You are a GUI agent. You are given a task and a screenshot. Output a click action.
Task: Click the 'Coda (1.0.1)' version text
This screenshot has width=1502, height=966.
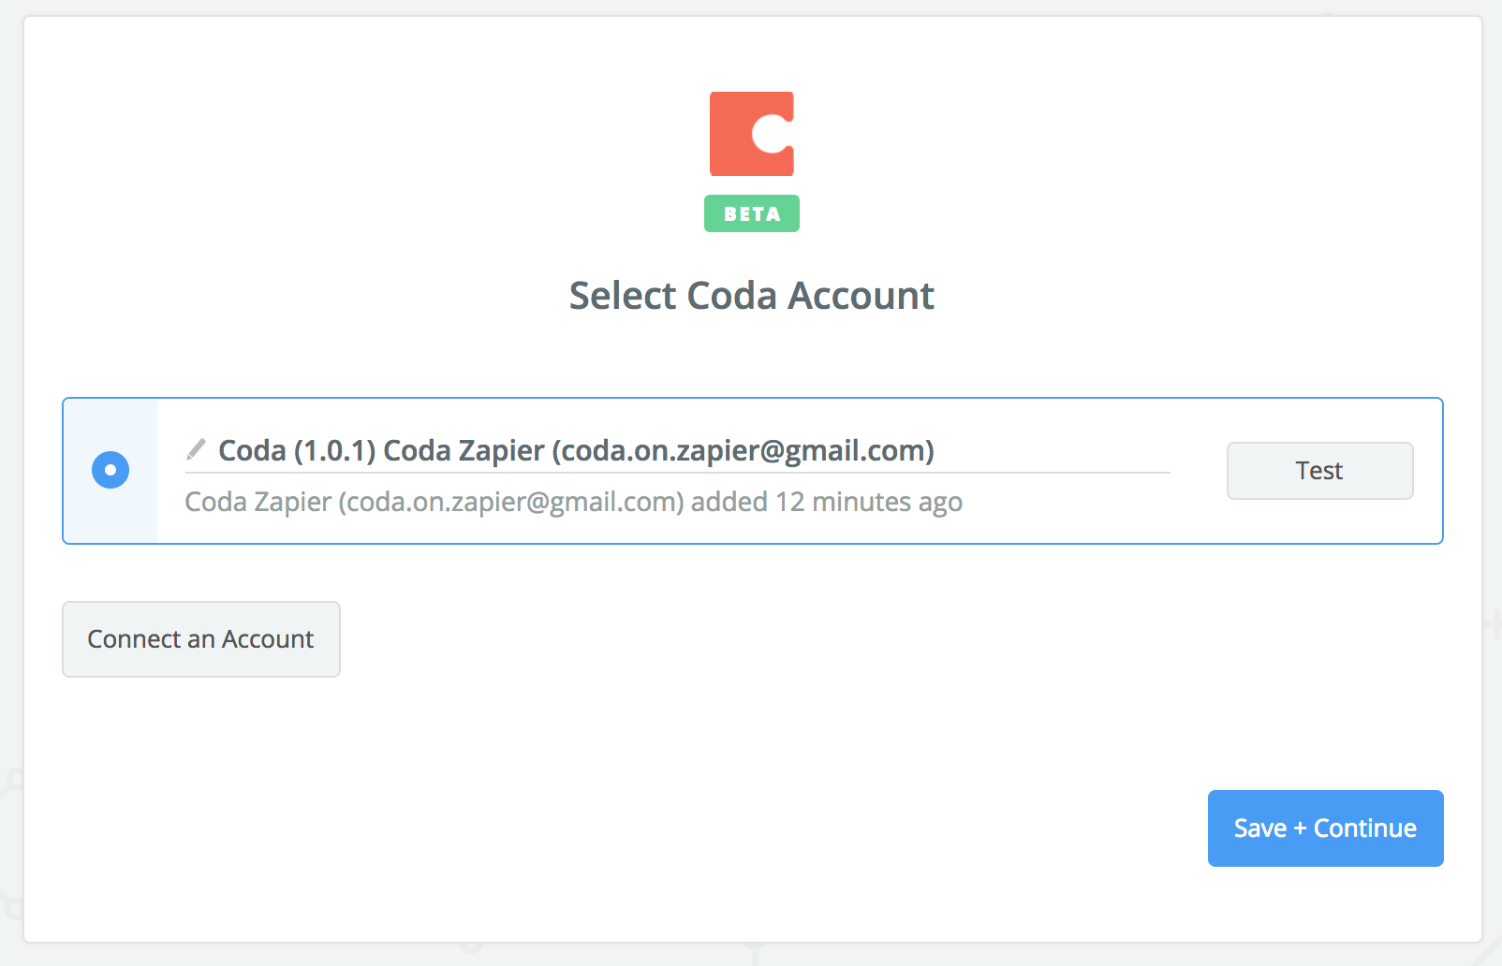[297, 451]
